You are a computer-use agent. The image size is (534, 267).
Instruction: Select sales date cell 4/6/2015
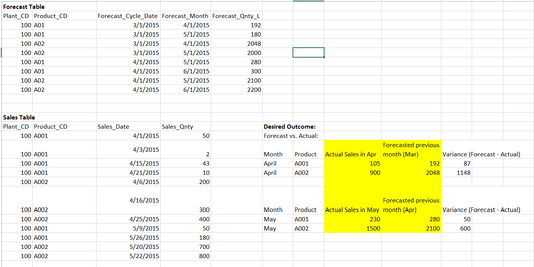click(128, 182)
